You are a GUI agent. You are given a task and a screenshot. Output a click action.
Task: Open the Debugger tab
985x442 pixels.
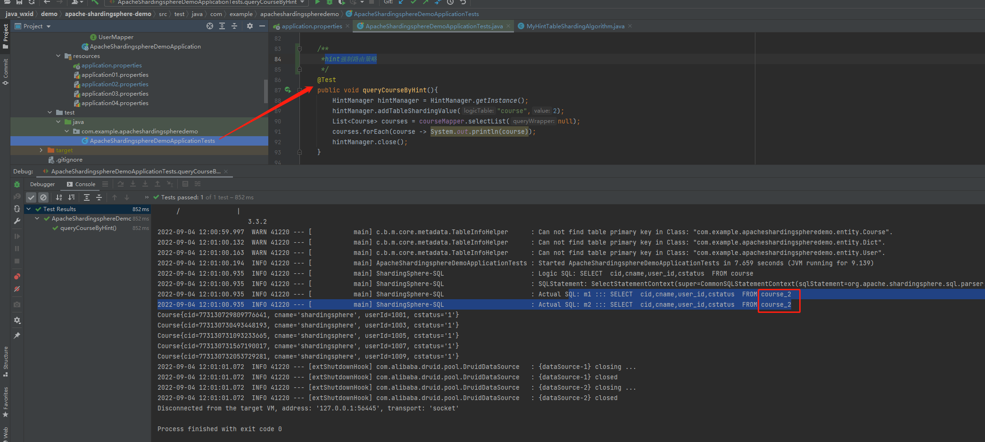tap(42, 184)
